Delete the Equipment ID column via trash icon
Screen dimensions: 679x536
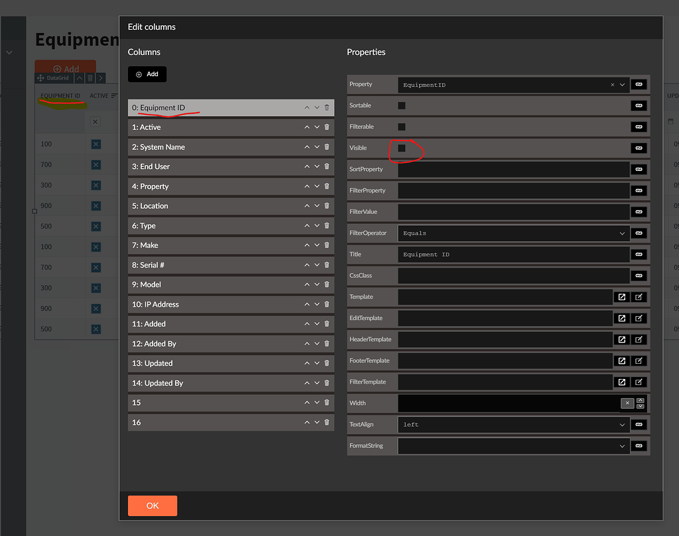(x=327, y=107)
